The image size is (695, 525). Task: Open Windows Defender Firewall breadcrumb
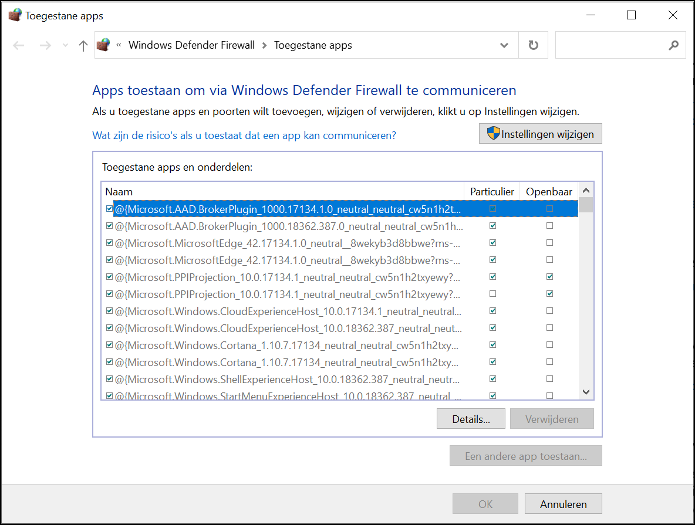(x=191, y=45)
